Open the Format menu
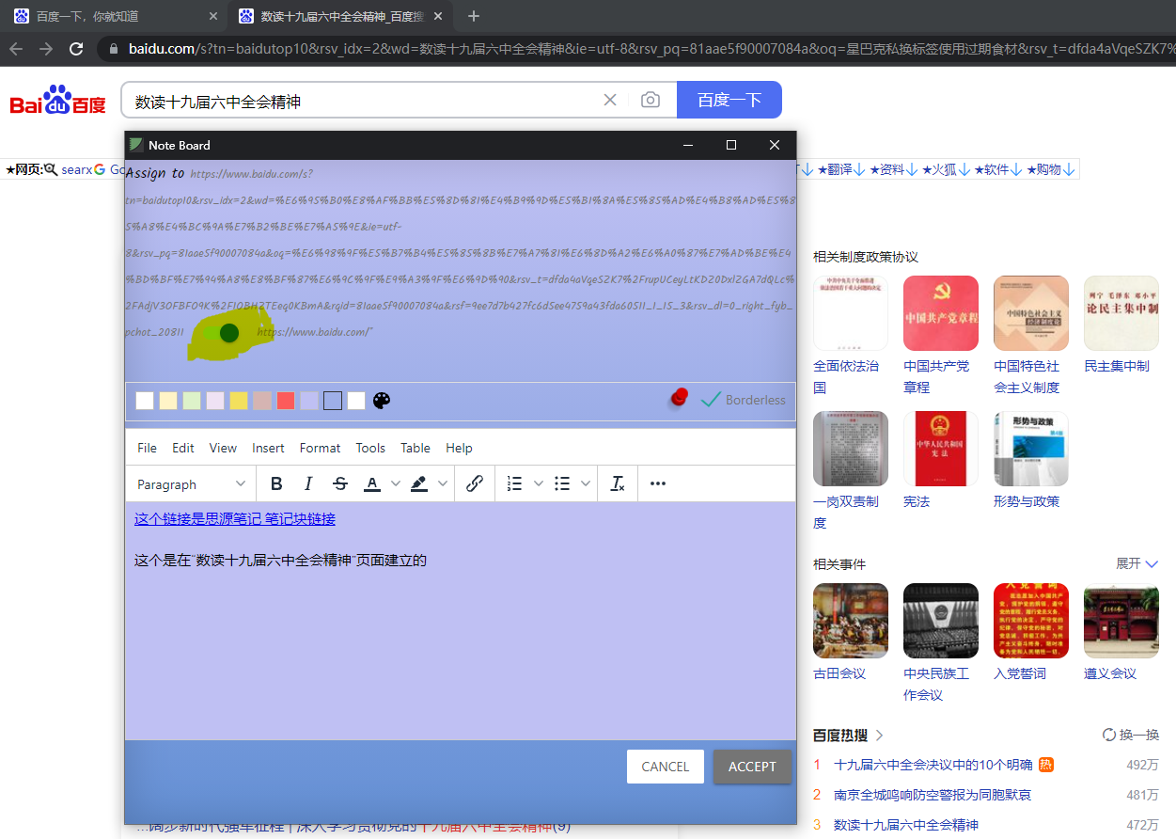This screenshot has height=839, width=1176. (320, 448)
